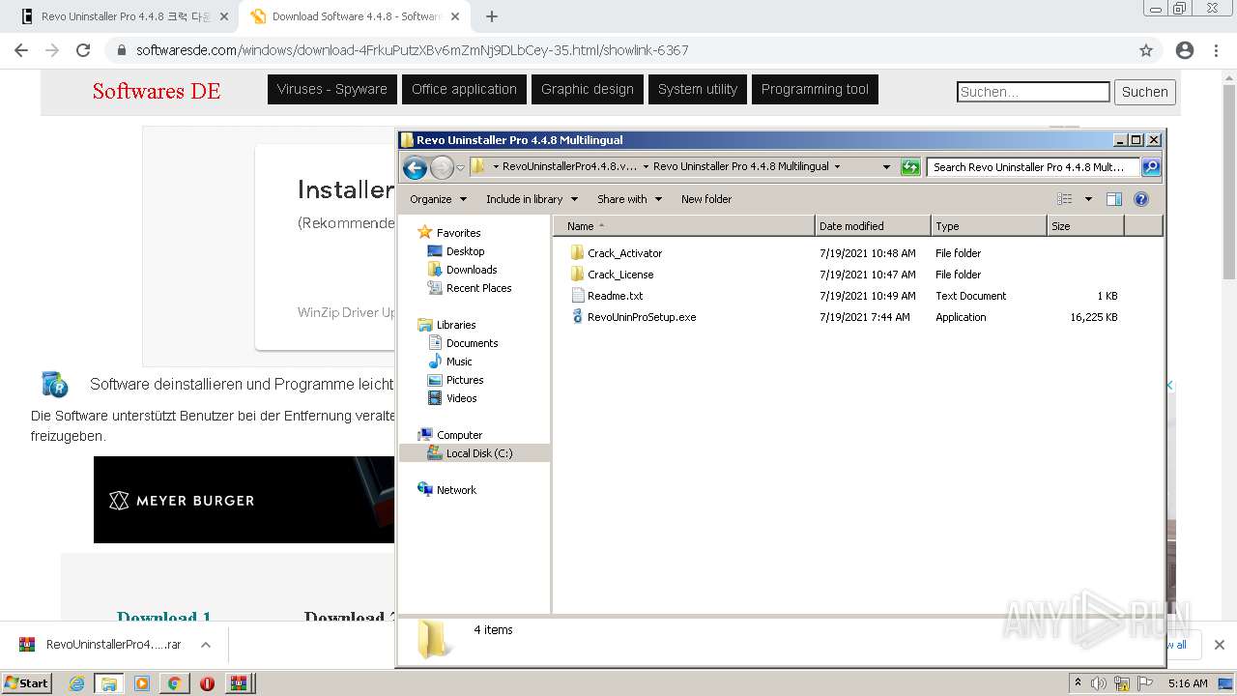
Task: Open Graphic design category
Action: (x=588, y=89)
